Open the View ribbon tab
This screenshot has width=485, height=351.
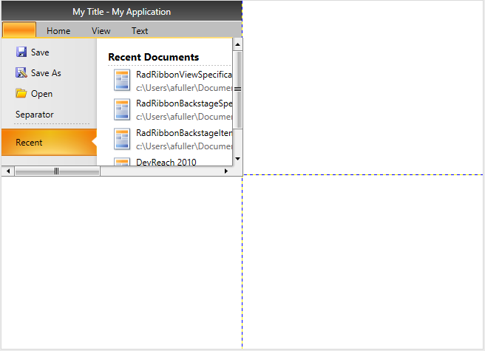(x=101, y=31)
